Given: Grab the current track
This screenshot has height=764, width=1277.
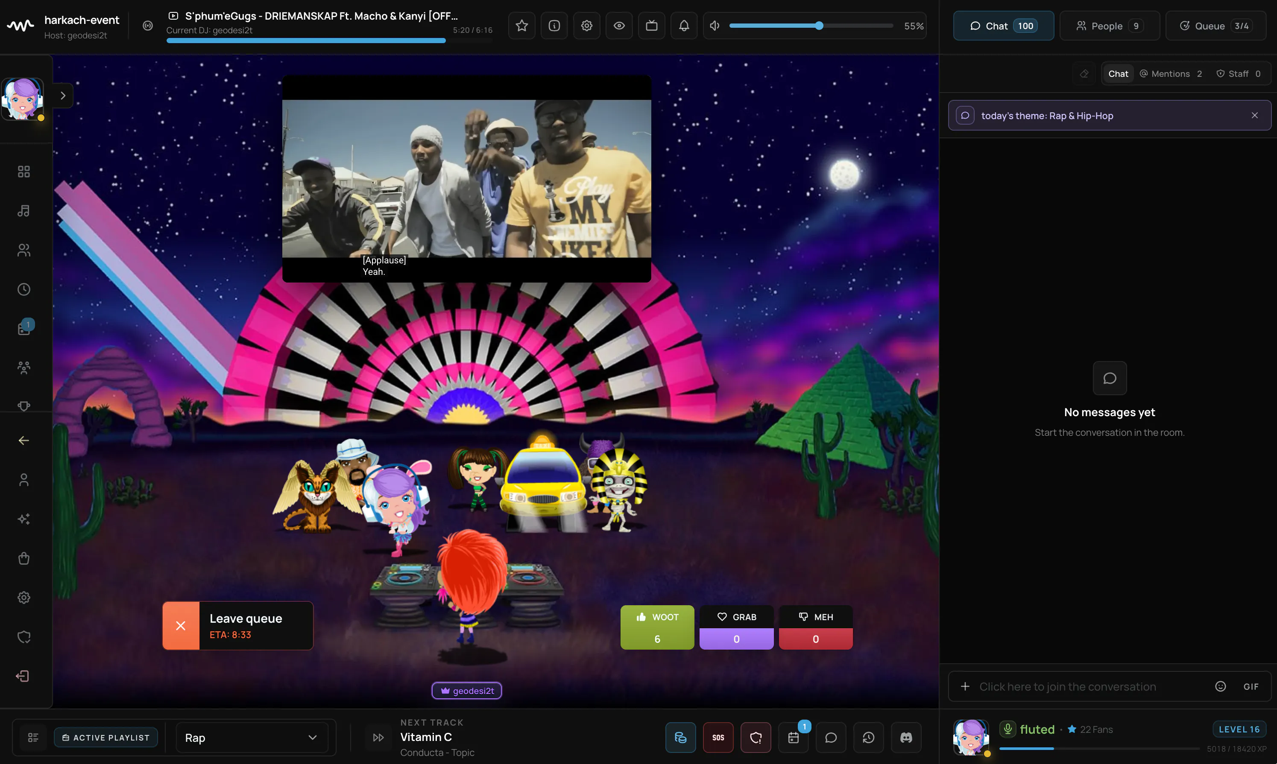Looking at the screenshot, I should tap(737, 627).
